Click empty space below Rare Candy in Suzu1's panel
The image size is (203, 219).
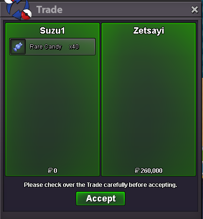click(x=52, y=110)
